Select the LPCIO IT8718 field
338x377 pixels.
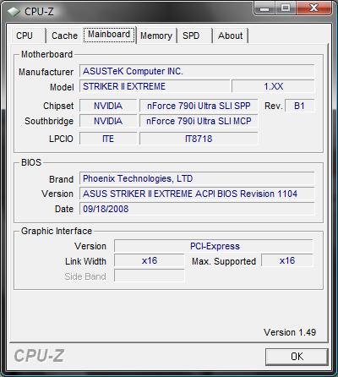point(199,139)
